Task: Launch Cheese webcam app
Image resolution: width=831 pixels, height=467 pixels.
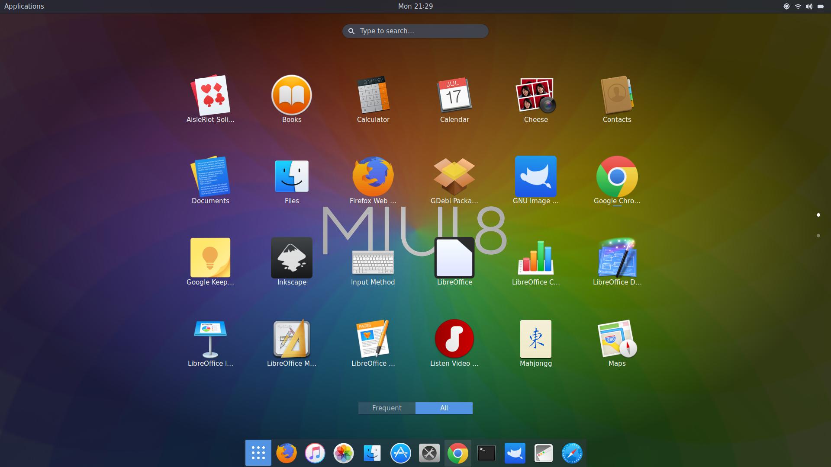Action: pyautogui.click(x=536, y=96)
